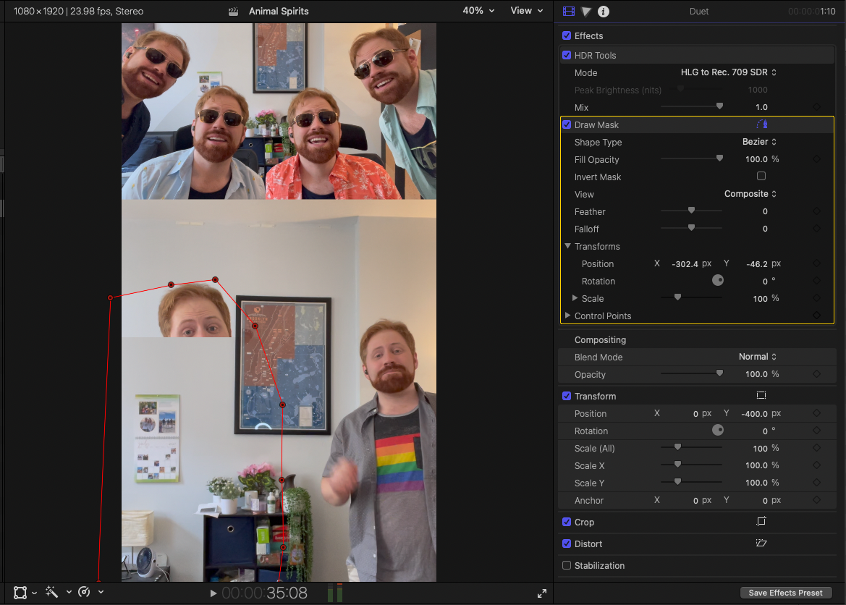Open the viewer View menu
846x605 pixels.
point(526,11)
